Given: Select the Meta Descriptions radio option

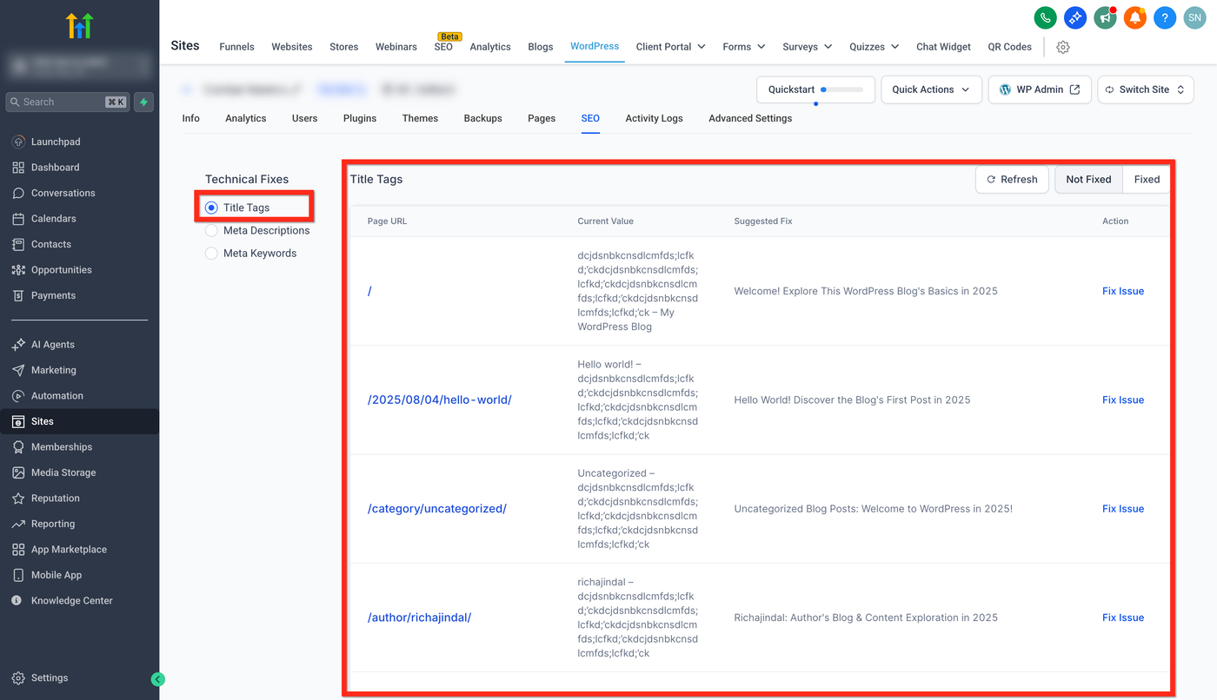Looking at the screenshot, I should click(x=211, y=230).
